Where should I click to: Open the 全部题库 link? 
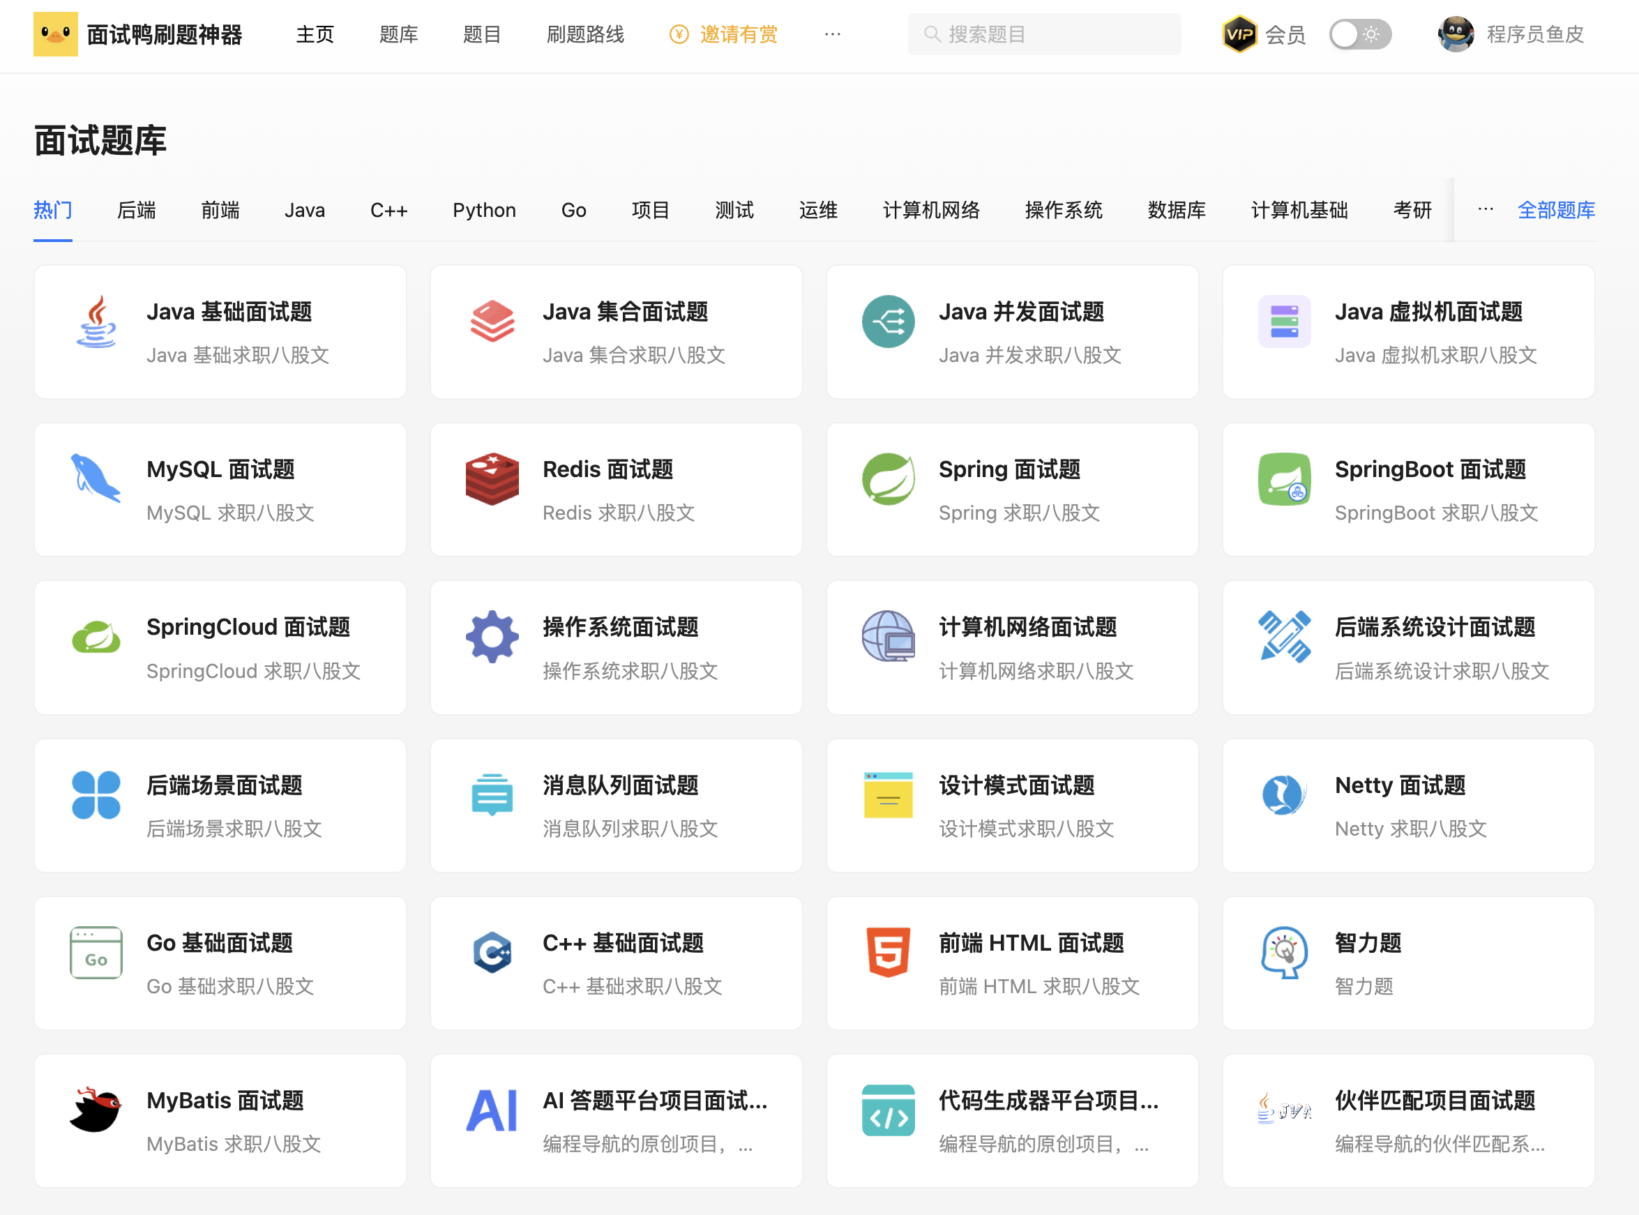tap(1556, 211)
